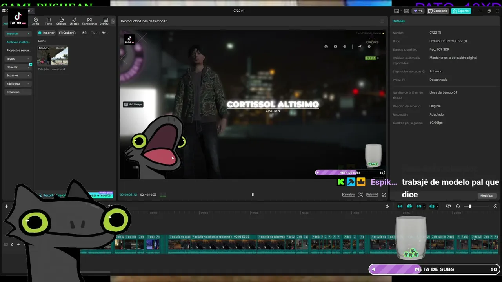Image resolution: width=502 pixels, height=282 pixels.
Task: Open the media filter dropdown
Action: click(x=105, y=33)
